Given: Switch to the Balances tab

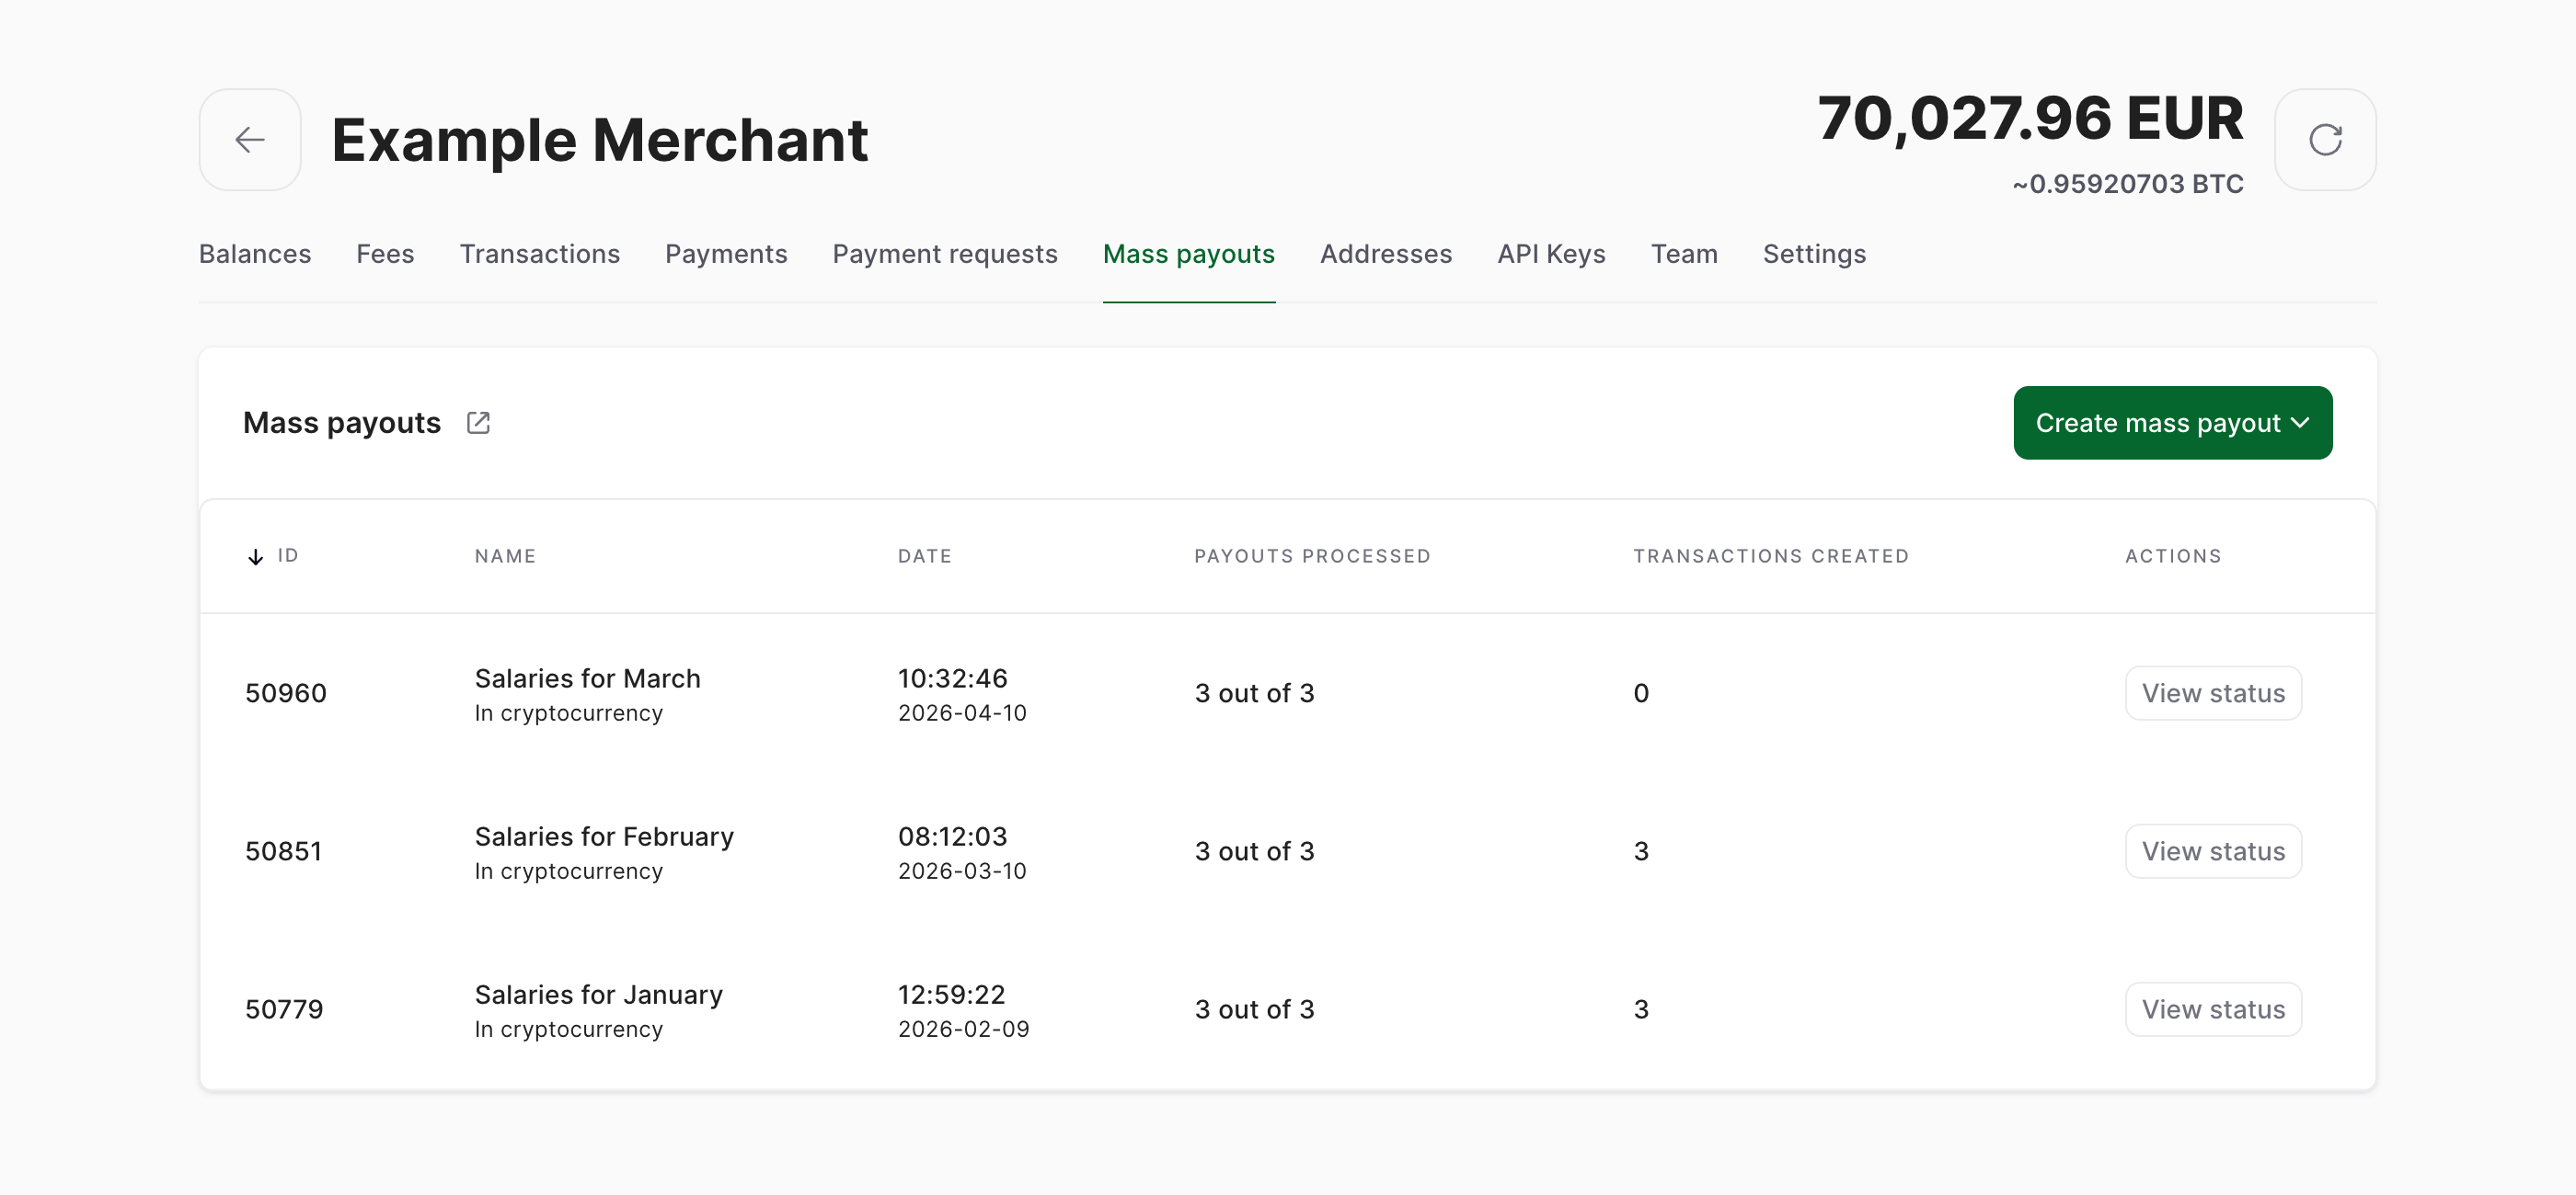Looking at the screenshot, I should [x=255, y=254].
